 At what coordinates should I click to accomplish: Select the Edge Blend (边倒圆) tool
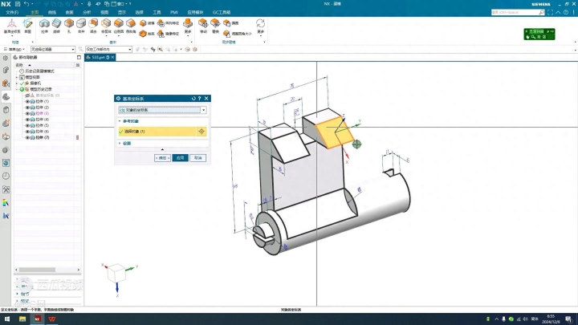click(x=119, y=26)
